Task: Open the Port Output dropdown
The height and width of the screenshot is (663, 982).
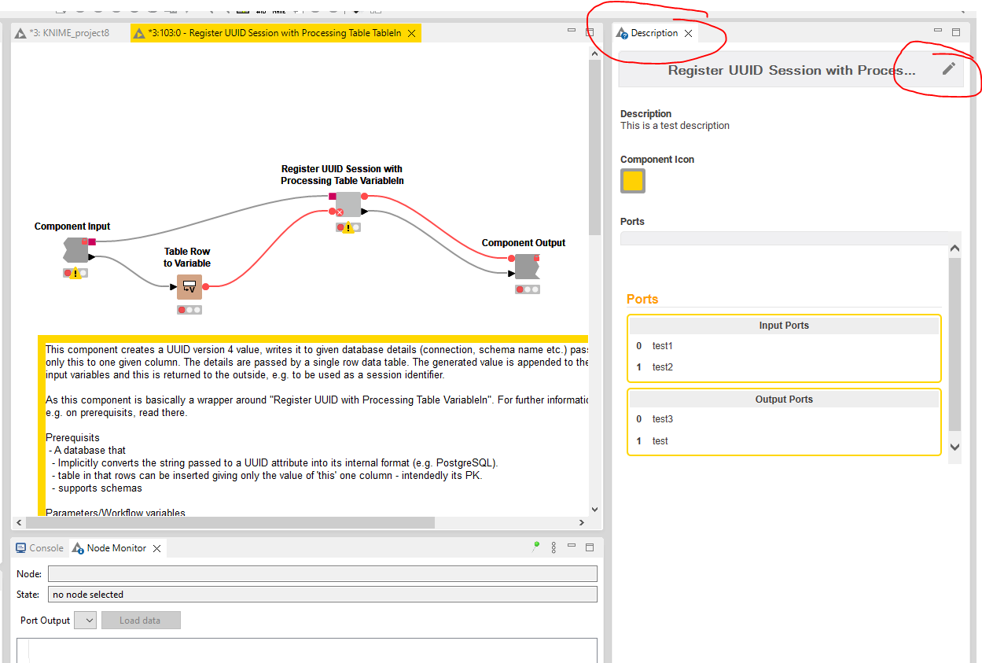Action: pyautogui.click(x=85, y=621)
